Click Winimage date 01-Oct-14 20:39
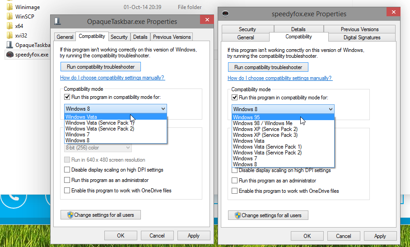 pyautogui.click(x=142, y=7)
